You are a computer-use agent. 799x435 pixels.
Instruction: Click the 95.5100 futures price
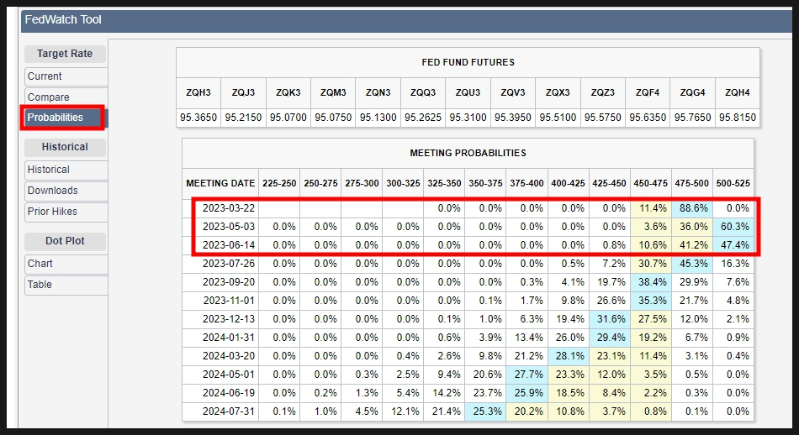(x=558, y=118)
